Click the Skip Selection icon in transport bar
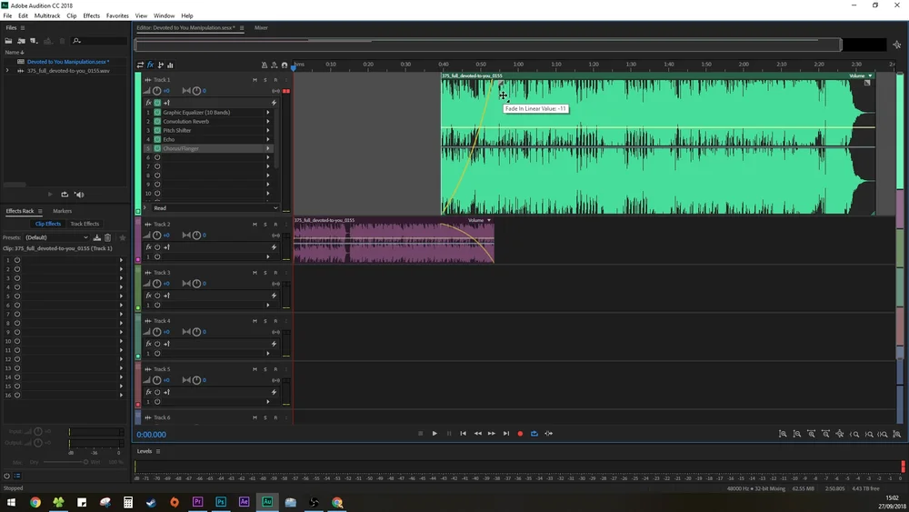909x512 pixels. point(548,433)
